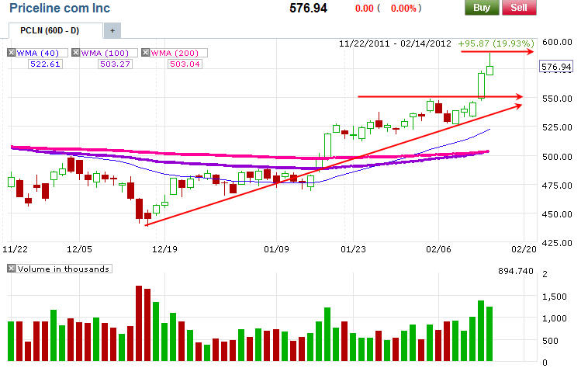Screen dimensions: 588x368
Task: Click the Priceline com Inc title
Action: point(60,8)
